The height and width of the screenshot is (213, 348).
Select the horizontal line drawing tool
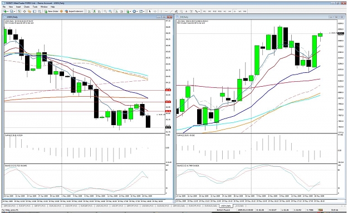click(166, 11)
